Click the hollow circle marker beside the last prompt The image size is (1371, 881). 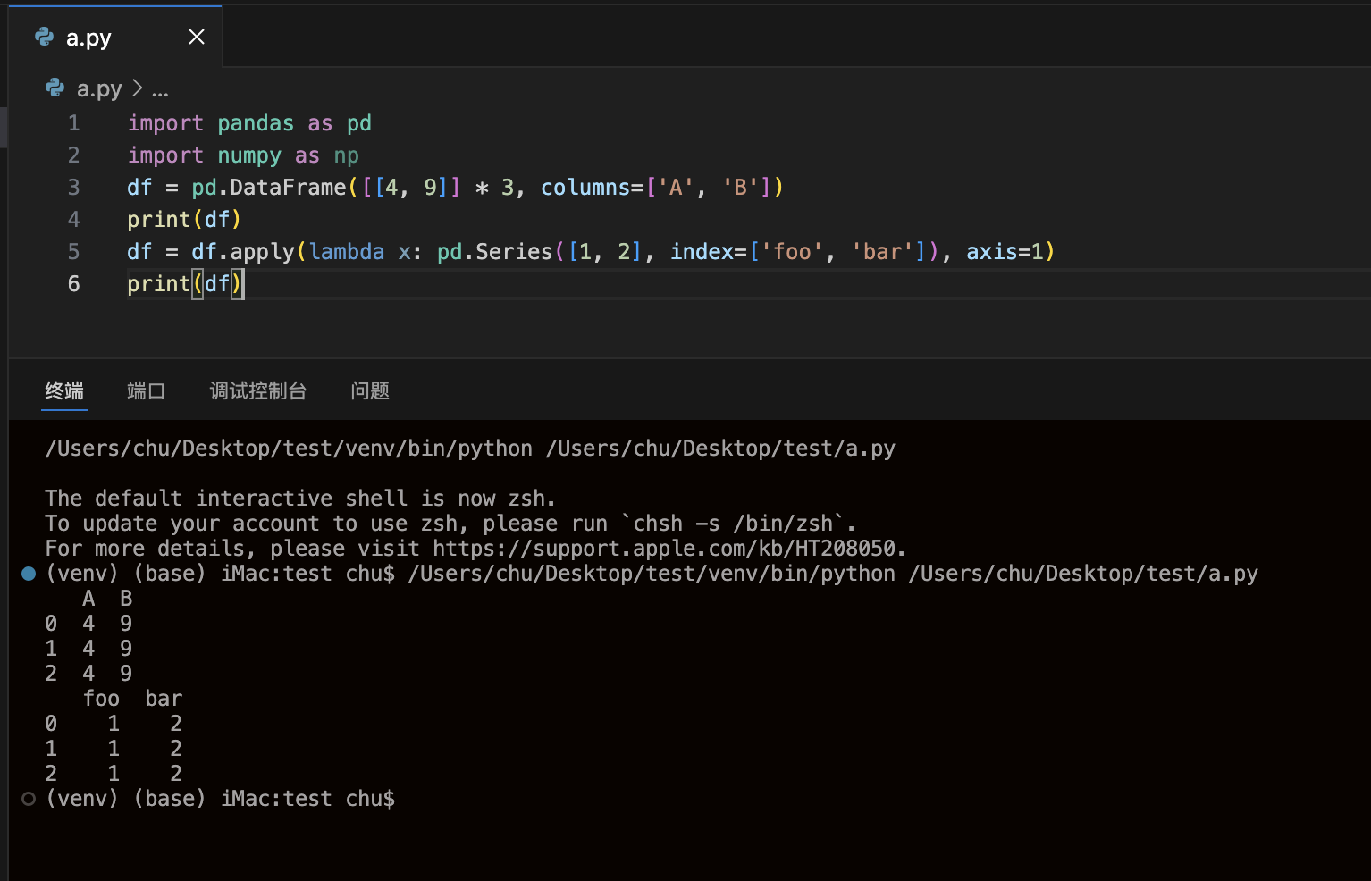coord(29,799)
